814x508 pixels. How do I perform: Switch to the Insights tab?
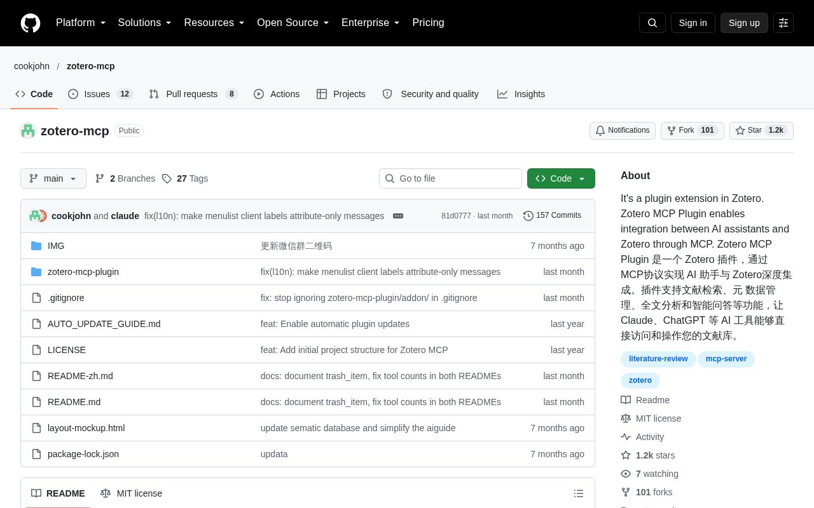[521, 94]
